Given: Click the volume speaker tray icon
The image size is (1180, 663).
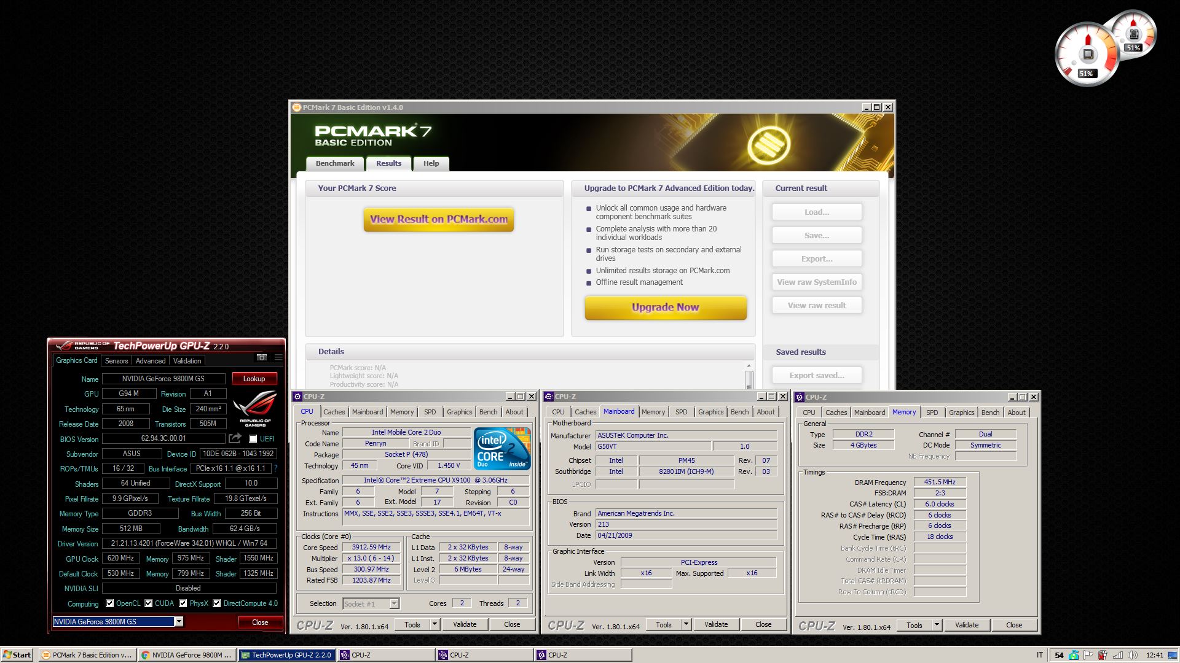Looking at the screenshot, I should pos(1133,655).
